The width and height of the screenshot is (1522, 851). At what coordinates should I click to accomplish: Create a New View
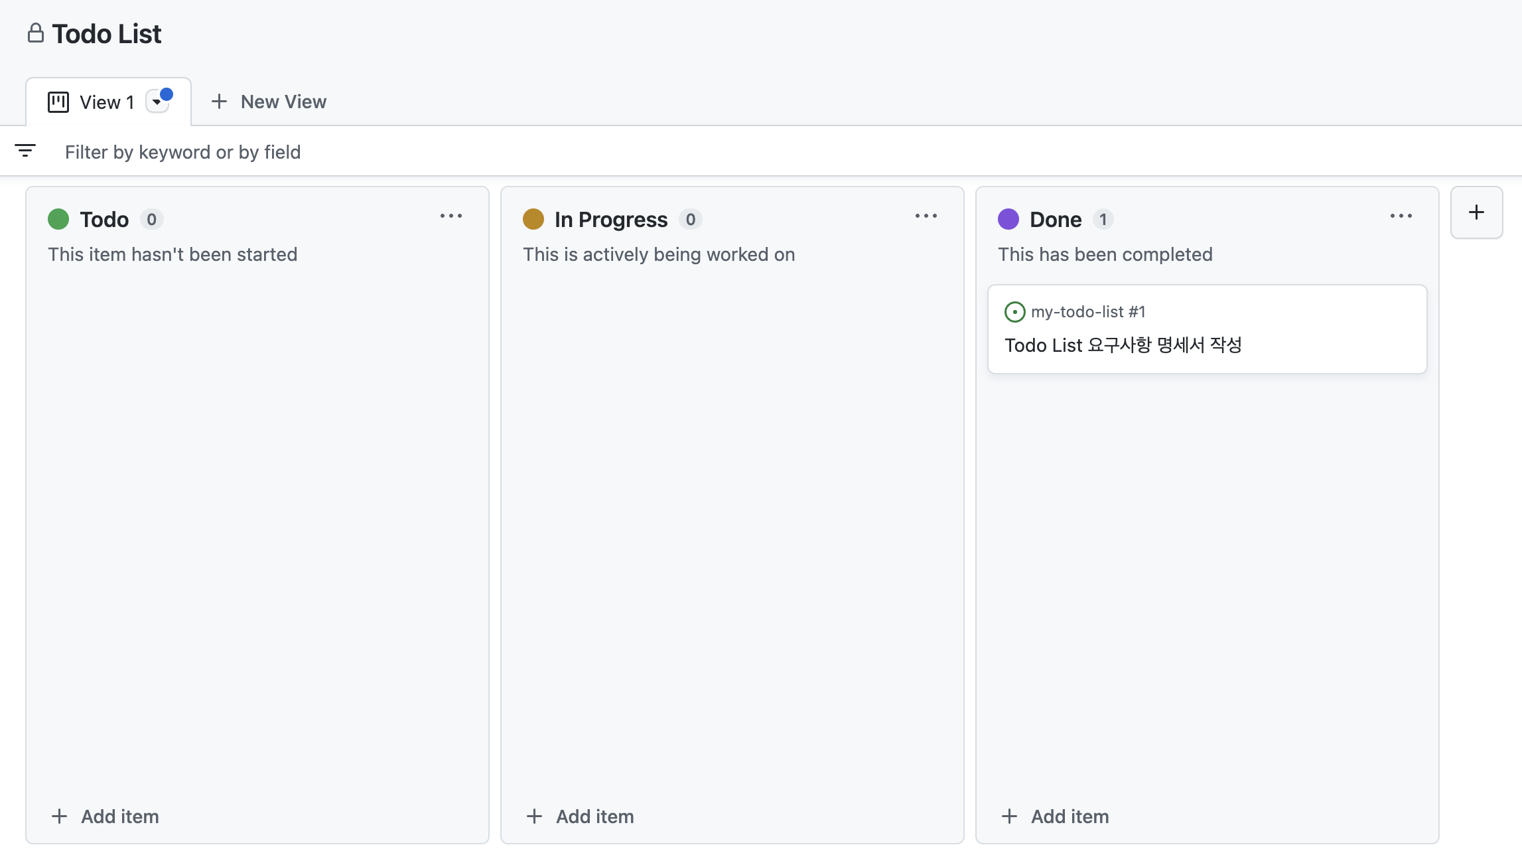pyautogui.click(x=269, y=102)
